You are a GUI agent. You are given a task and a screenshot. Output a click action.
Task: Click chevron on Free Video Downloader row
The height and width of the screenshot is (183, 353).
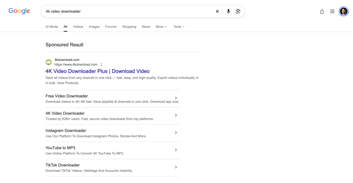coord(176,98)
